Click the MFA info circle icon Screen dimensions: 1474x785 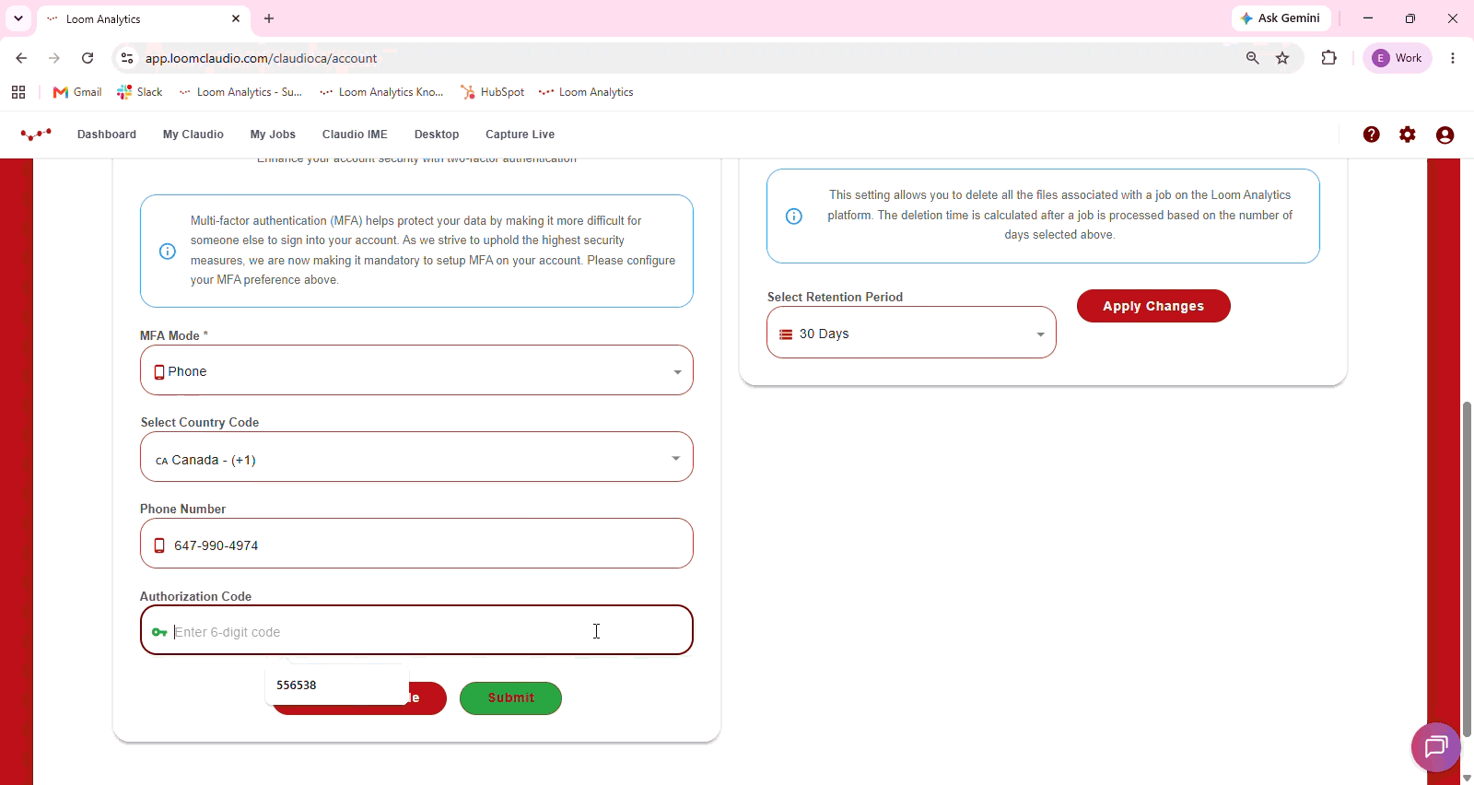[x=168, y=252]
